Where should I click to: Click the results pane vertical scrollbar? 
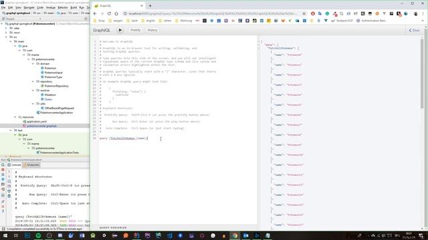tap(422, 73)
